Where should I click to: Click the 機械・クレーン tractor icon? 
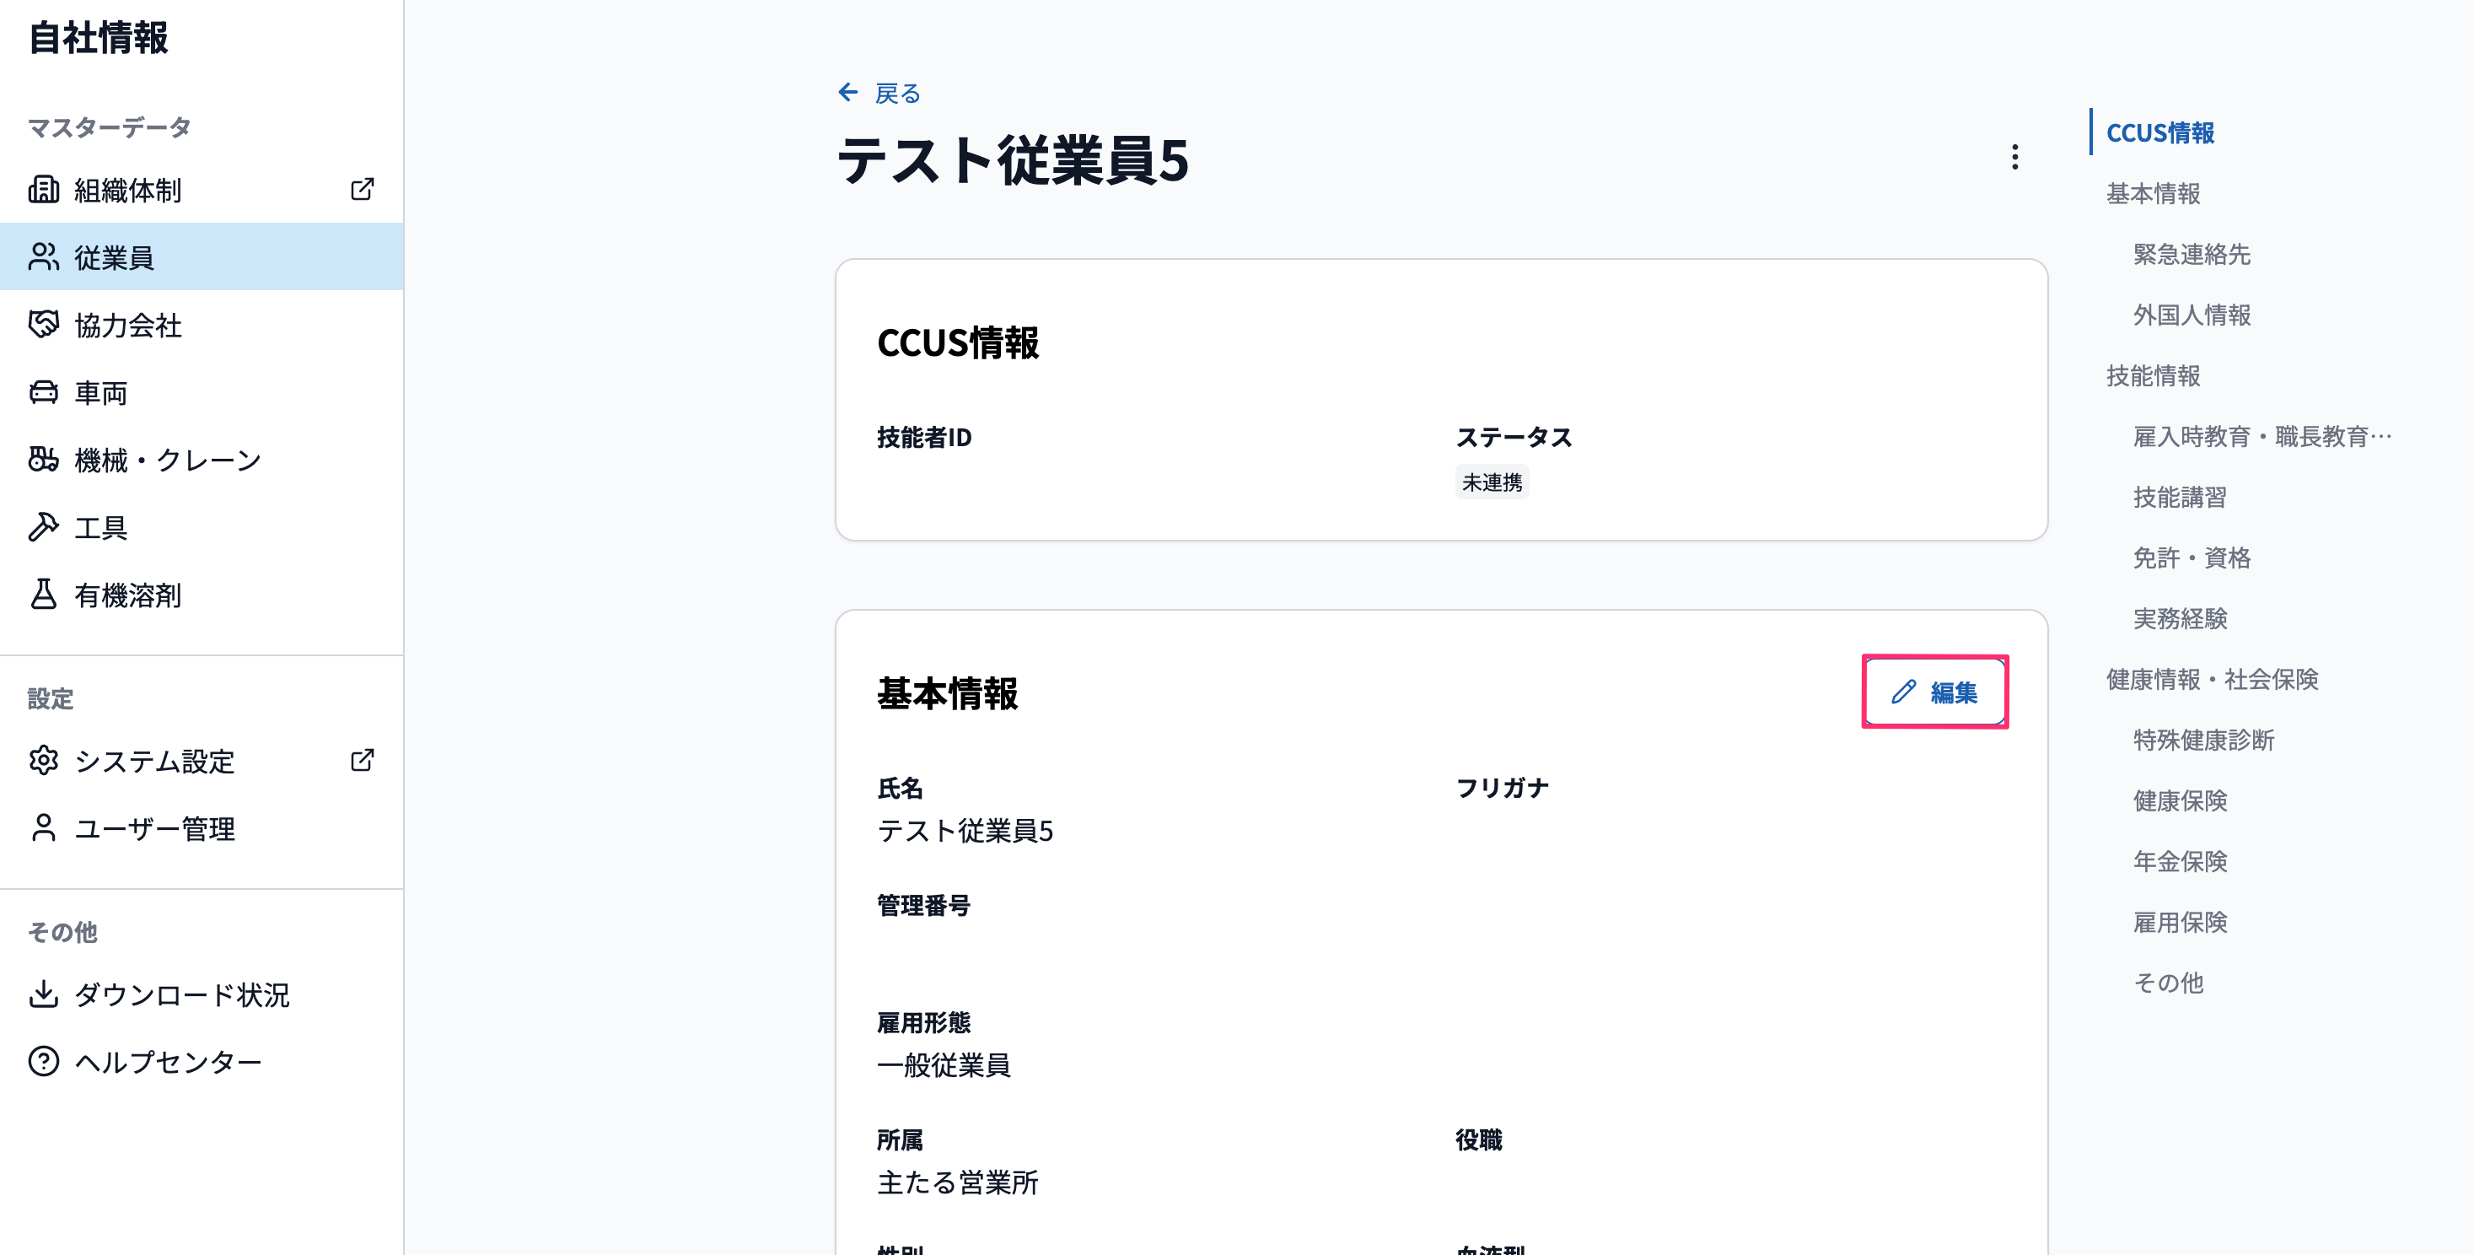43,460
